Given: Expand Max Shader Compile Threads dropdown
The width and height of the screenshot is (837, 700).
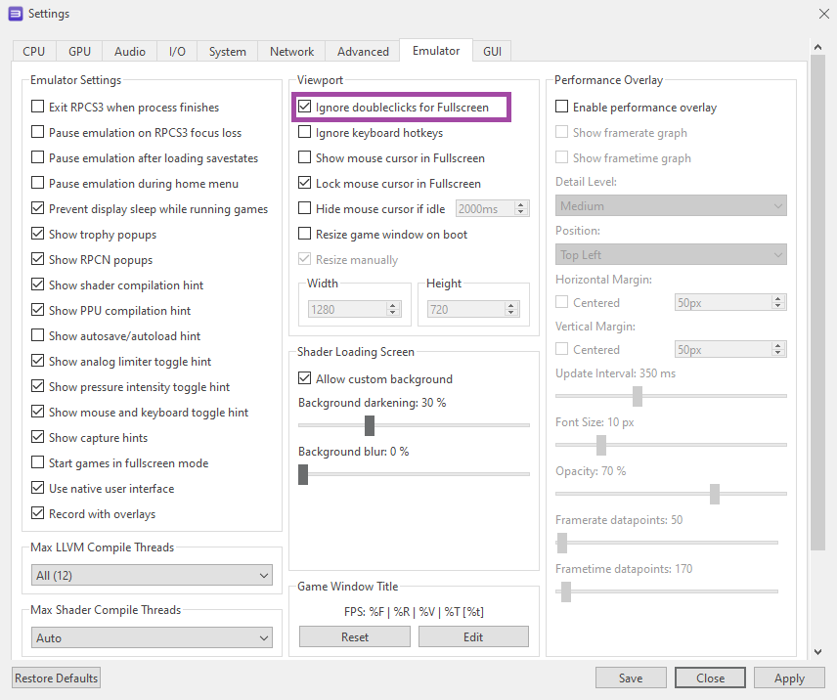Looking at the screenshot, I should pyautogui.click(x=152, y=638).
